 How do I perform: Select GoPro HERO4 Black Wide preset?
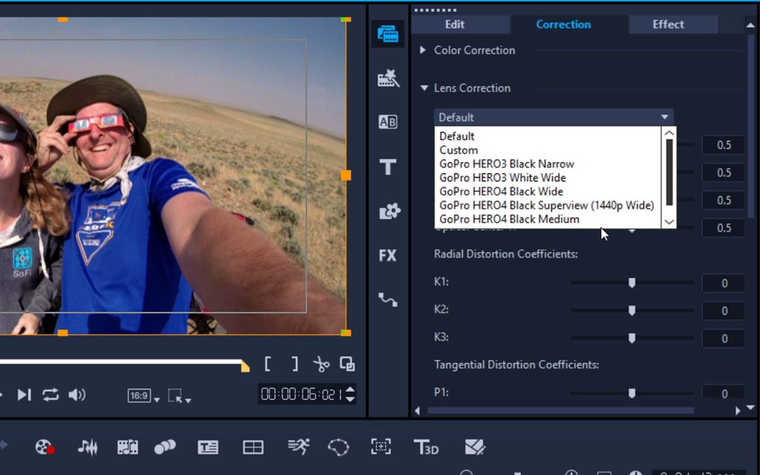point(501,191)
